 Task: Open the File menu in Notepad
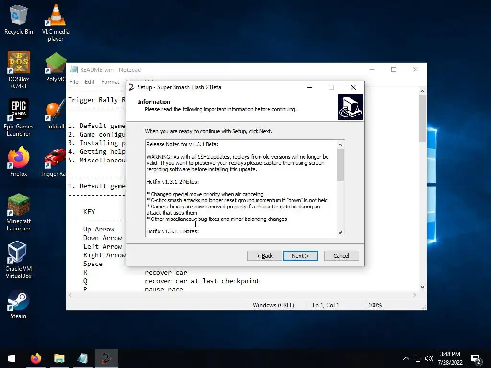(x=74, y=81)
